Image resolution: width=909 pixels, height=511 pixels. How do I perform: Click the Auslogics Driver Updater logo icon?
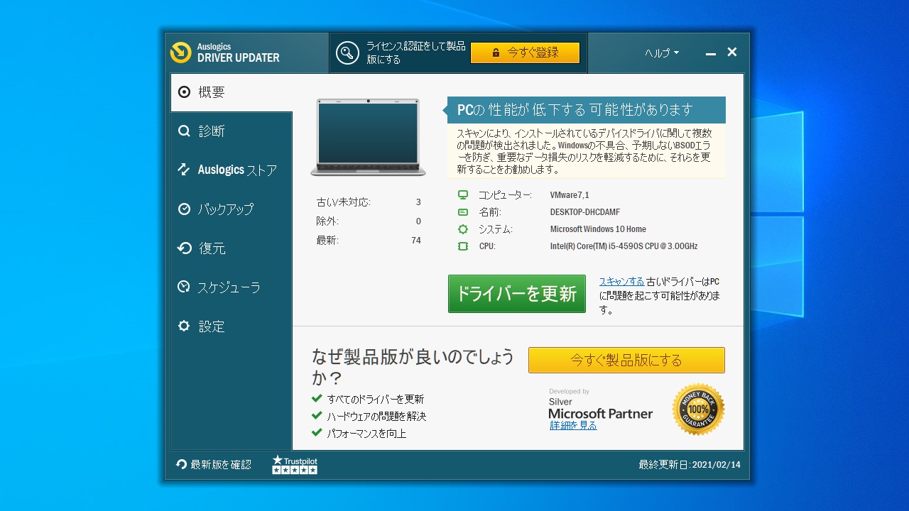tap(181, 53)
